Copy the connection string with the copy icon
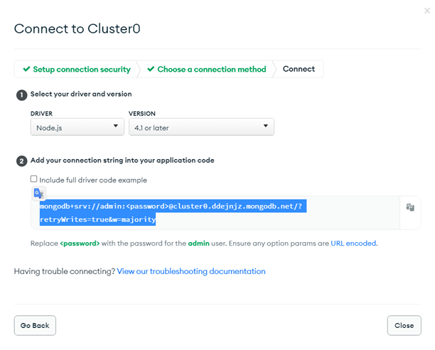 coord(410,207)
